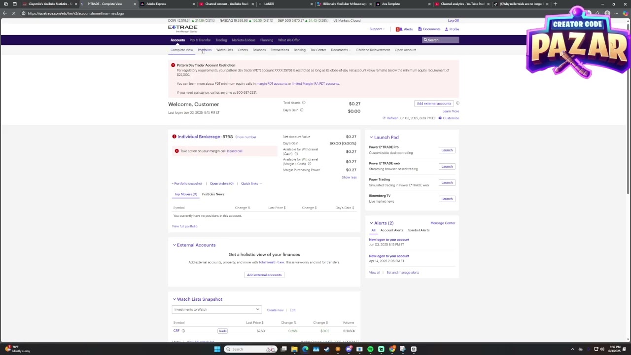Open the Message Center link

pos(443,223)
